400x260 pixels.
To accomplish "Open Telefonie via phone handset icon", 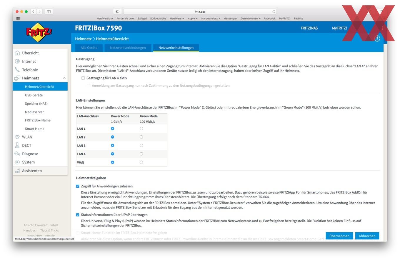I will pyautogui.click(x=17, y=70).
